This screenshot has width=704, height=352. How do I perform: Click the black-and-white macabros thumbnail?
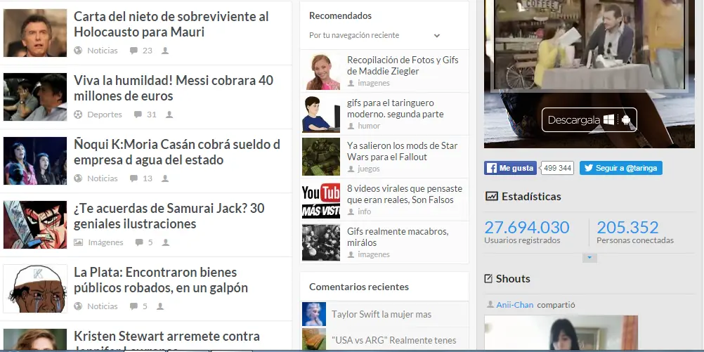pos(320,242)
